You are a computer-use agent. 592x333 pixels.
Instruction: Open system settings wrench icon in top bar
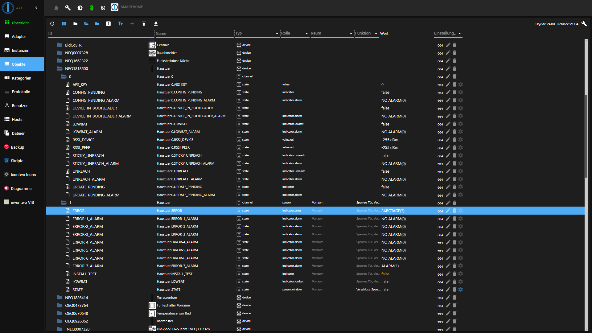click(68, 8)
